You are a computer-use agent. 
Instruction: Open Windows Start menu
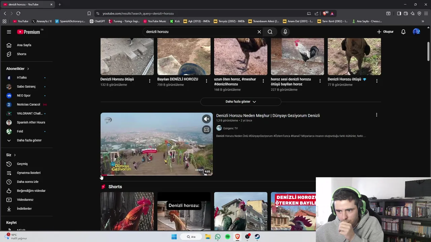[174, 237]
